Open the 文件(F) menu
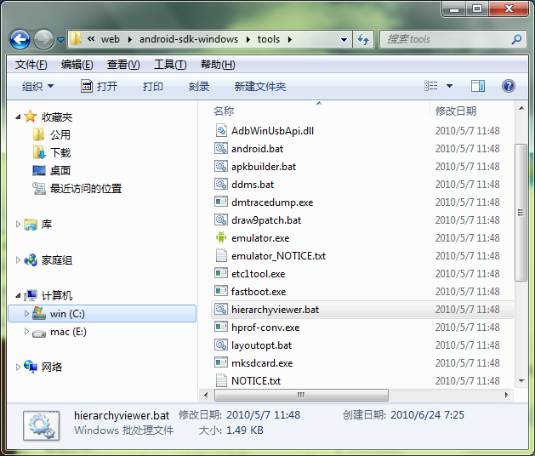 tap(31, 65)
